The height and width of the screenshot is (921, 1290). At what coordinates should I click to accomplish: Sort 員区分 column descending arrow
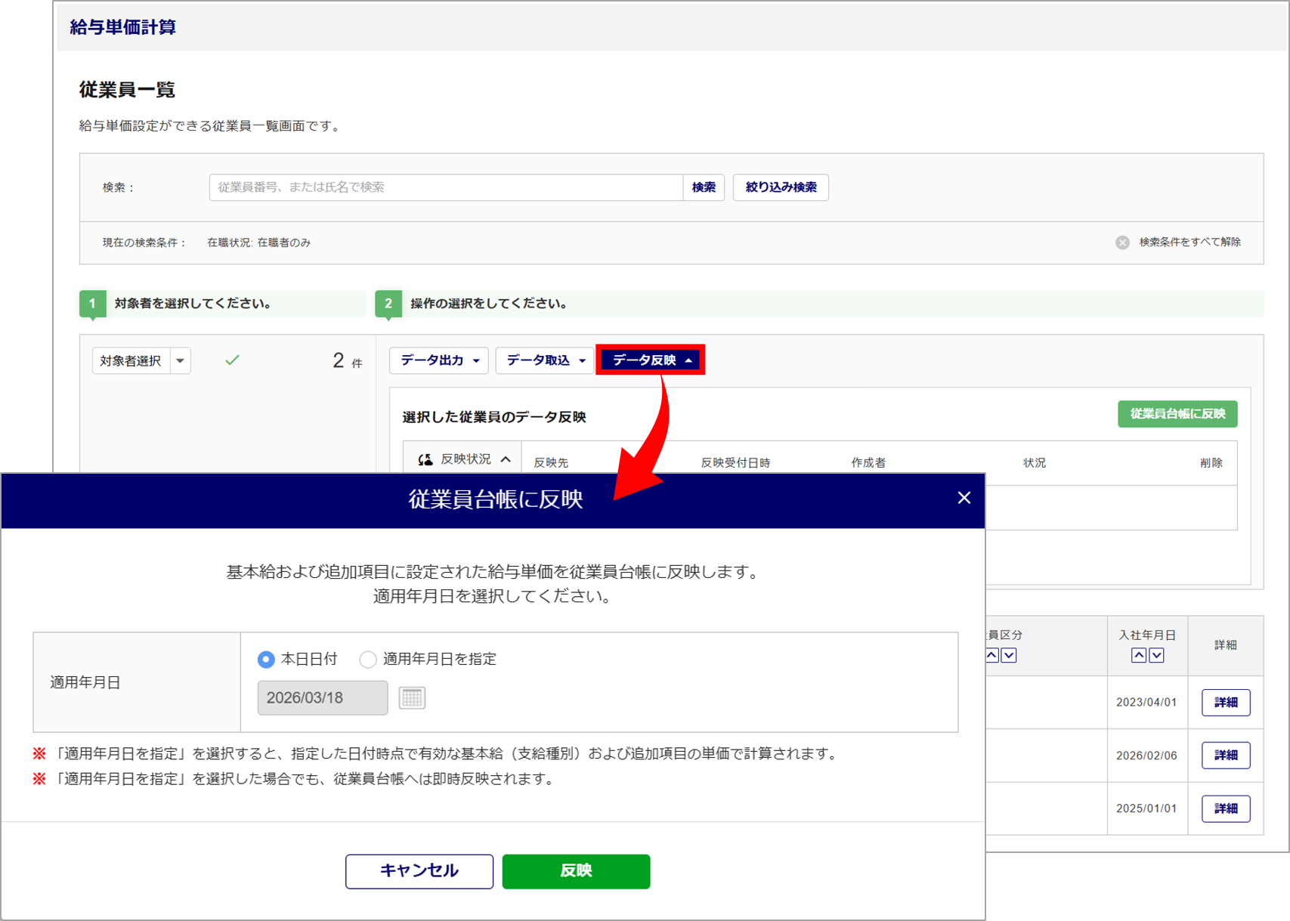click(x=1009, y=655)
